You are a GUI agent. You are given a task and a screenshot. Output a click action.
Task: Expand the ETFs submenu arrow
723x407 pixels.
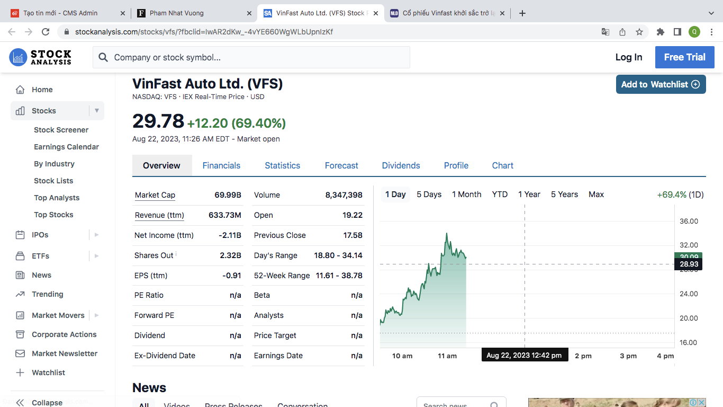(x=97, y=256)
